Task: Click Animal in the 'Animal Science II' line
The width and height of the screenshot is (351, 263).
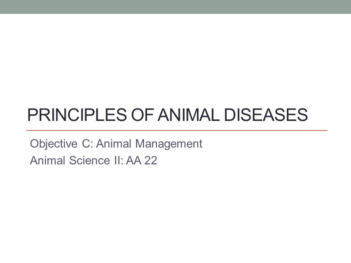Action: 48,160
